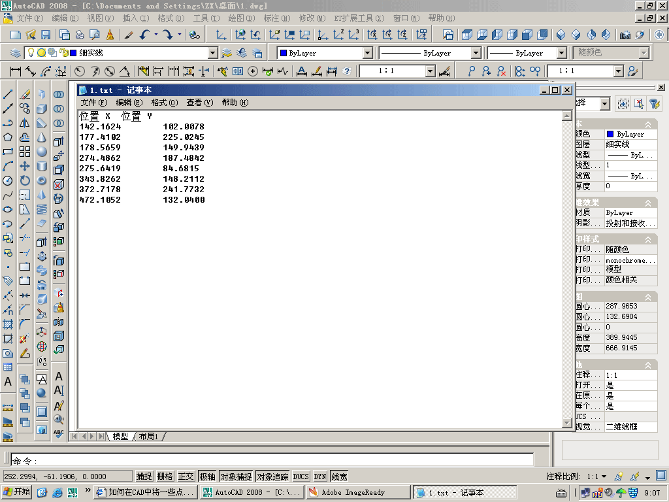Select the Circle draw tool

coord(8,180)
